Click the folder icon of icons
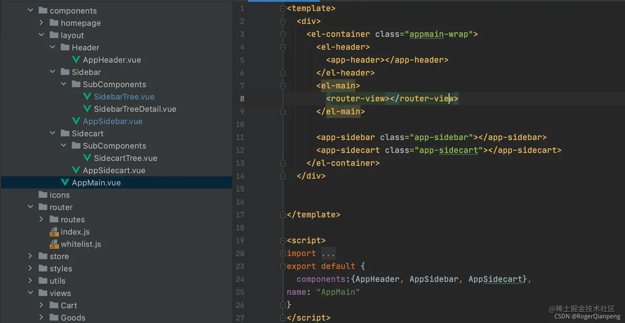The width and height of the screenshot is (625, 323). [x=43, y=195]
